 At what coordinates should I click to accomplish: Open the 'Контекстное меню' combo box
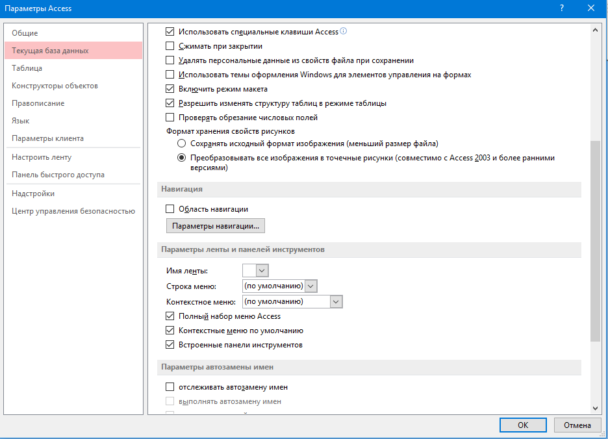click(336, 302)
